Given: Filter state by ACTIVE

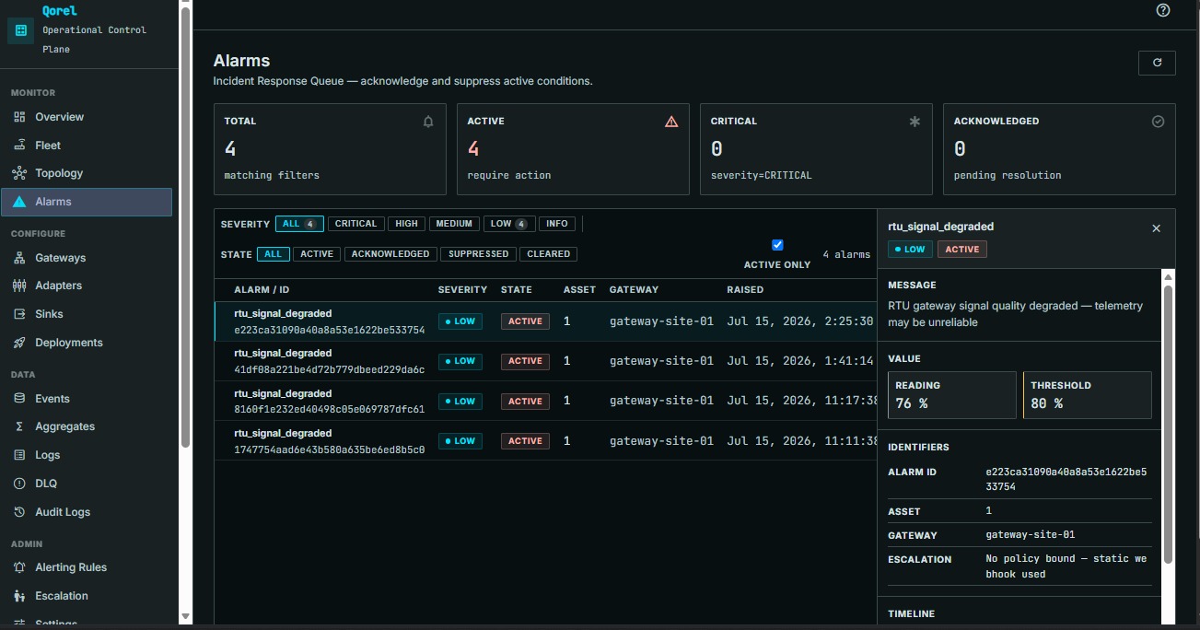Looking at the screenshot, I should (x=317, y=254).
